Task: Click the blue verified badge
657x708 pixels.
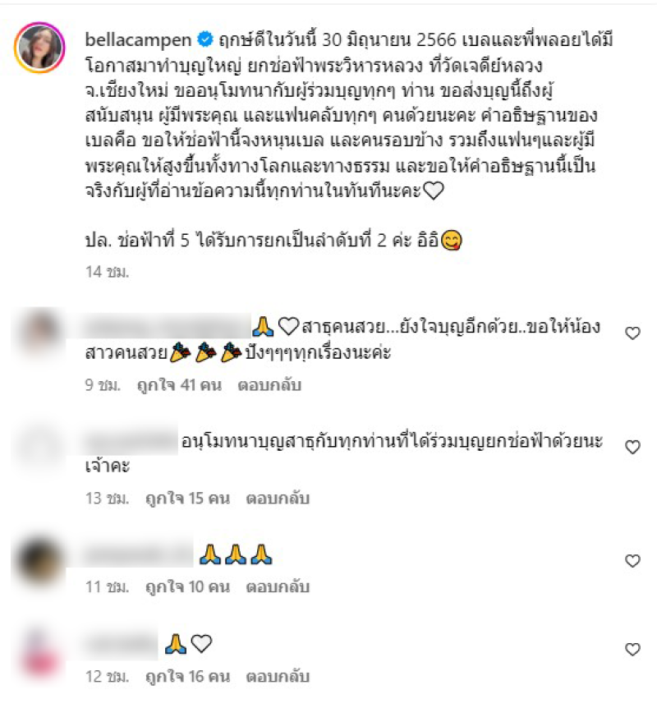Action: (x=205, y=39)
